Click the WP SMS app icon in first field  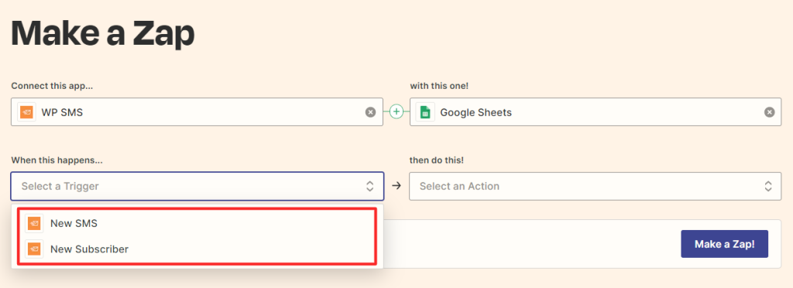26,112
